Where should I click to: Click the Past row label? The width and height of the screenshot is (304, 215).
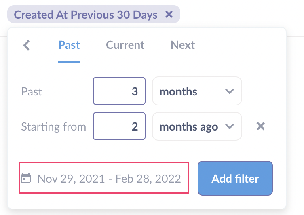pos(32,91)
